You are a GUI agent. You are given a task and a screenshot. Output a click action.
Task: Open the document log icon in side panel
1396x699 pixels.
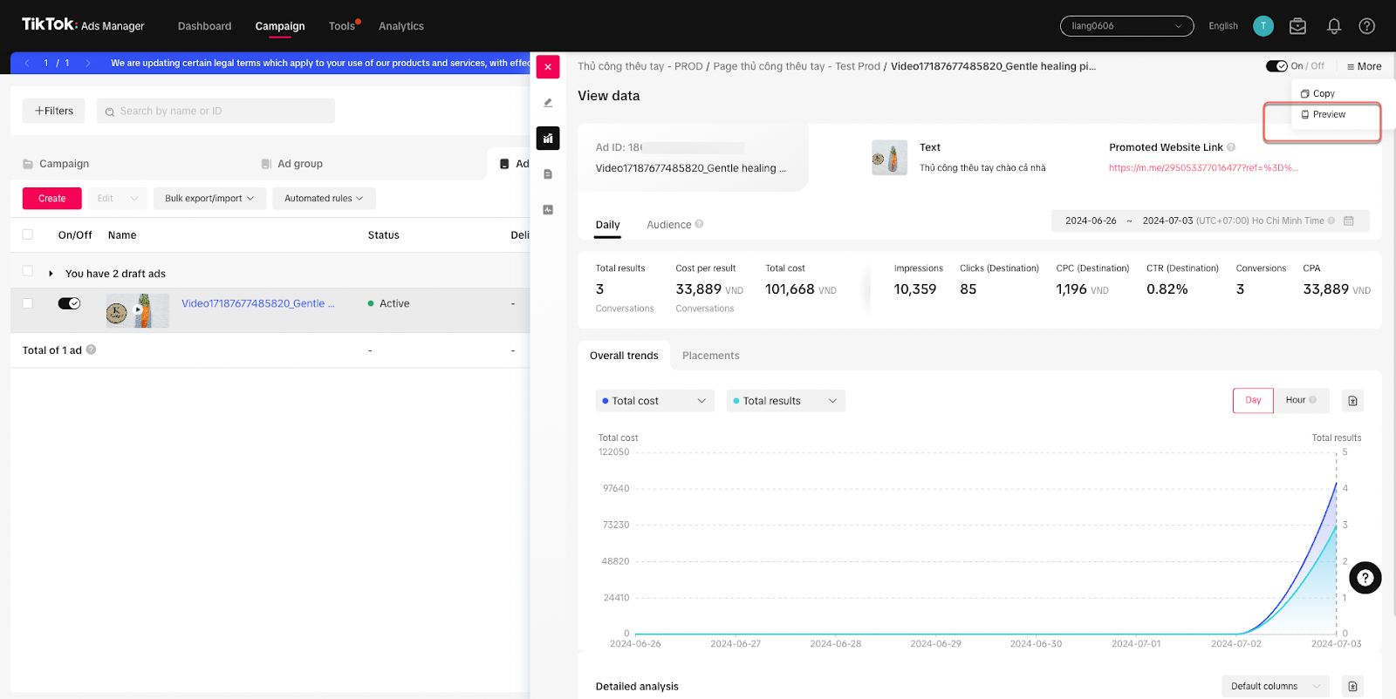click(x=548, y=174)
